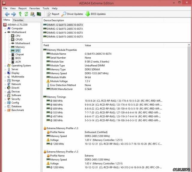This screenshot has width=192, height=172.
Task: Open the Favorites menu in menu bar
Action: [34, 8]
